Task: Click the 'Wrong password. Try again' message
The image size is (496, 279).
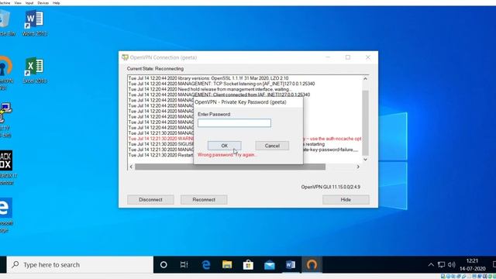Action: point(227,155)
